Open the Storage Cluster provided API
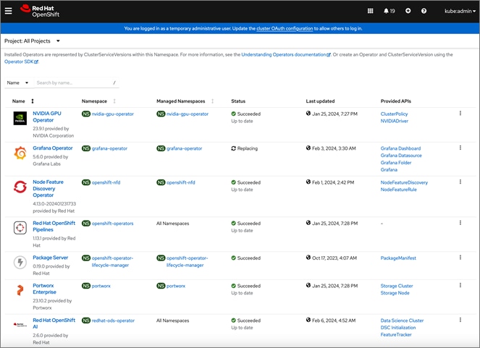The height and width of the screenshot is (348, 480). tap(397, 286)
